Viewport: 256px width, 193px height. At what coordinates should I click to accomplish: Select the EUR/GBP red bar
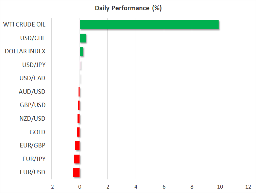78,145
